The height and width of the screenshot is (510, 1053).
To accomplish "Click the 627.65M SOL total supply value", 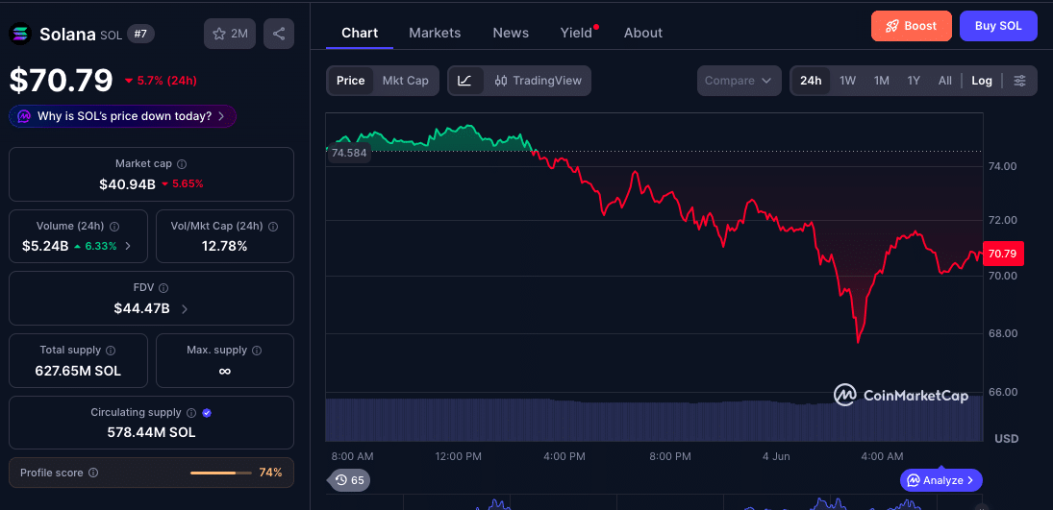I will pos(78,371).
